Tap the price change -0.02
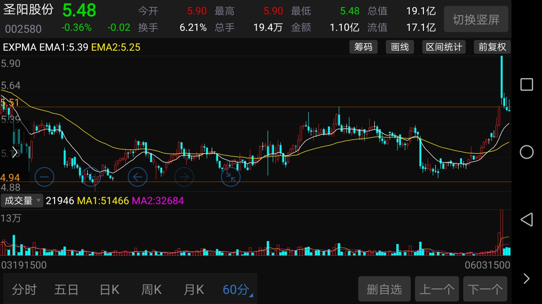The image size is (542, 304). tap(119, 28)
